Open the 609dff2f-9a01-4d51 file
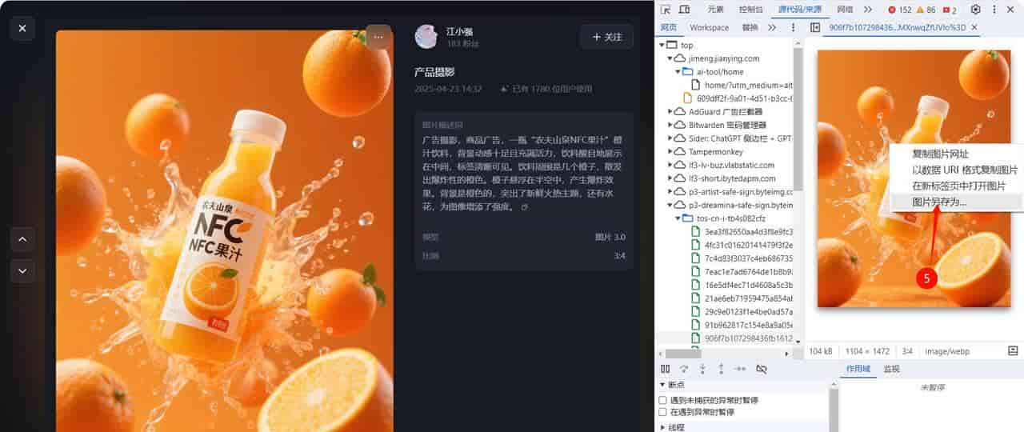Viewport: 1024px width, 432px height. tap(738, 98)
